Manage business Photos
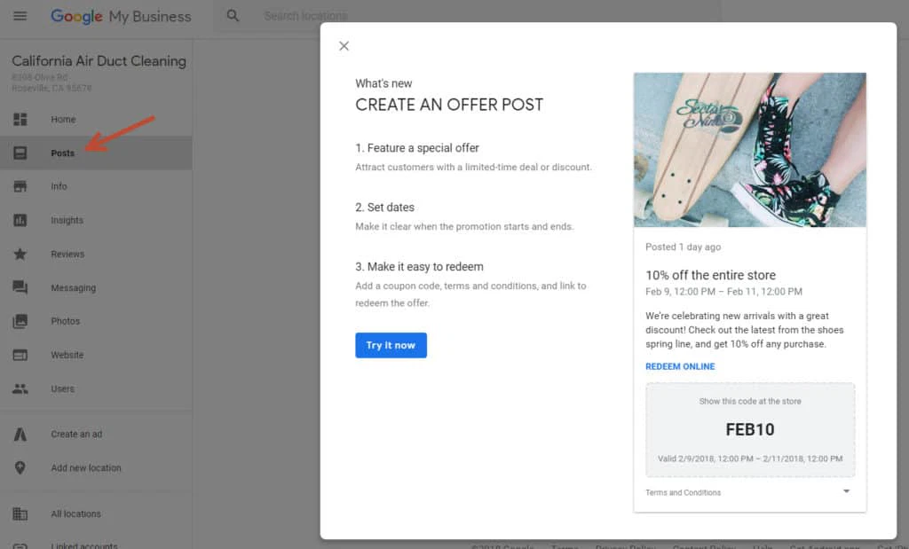This screenshot has height=549, width=909. coord(64,321)
